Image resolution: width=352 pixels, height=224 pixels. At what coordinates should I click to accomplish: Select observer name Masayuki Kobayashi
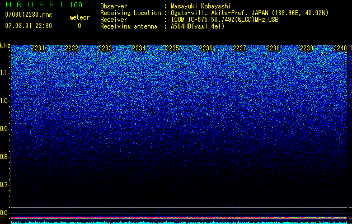click(x=201, y=6)
